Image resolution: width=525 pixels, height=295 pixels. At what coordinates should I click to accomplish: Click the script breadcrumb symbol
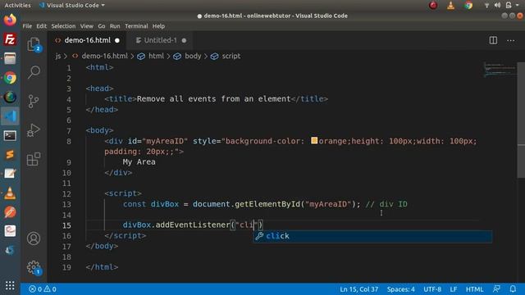pos(231,57)
